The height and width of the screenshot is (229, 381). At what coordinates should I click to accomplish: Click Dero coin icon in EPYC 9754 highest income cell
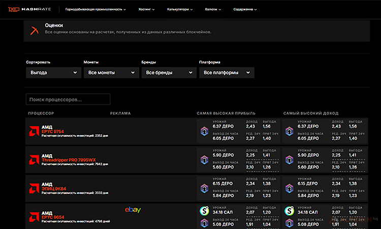(290, 131)
